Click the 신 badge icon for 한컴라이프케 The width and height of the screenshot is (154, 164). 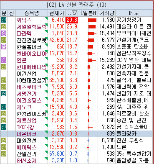pyautogui.click(x=4, y=113)
